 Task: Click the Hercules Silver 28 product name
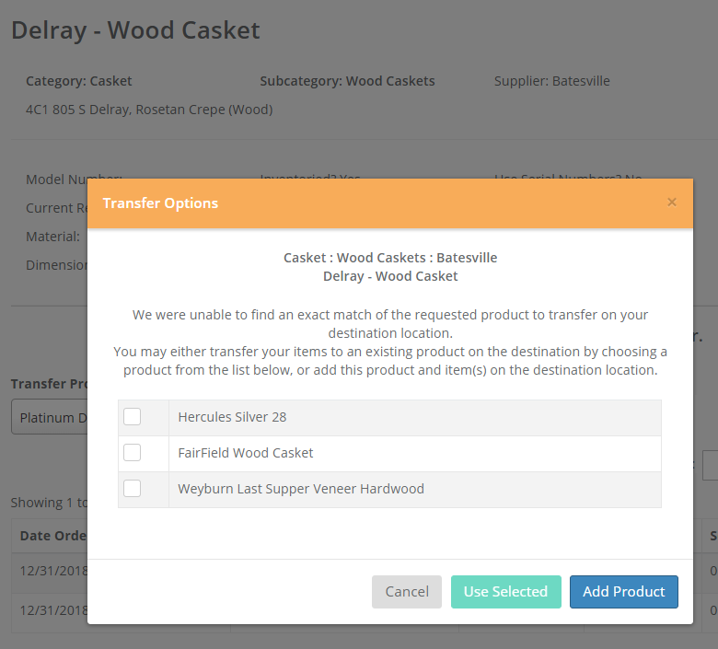click(x=232, y=417)
